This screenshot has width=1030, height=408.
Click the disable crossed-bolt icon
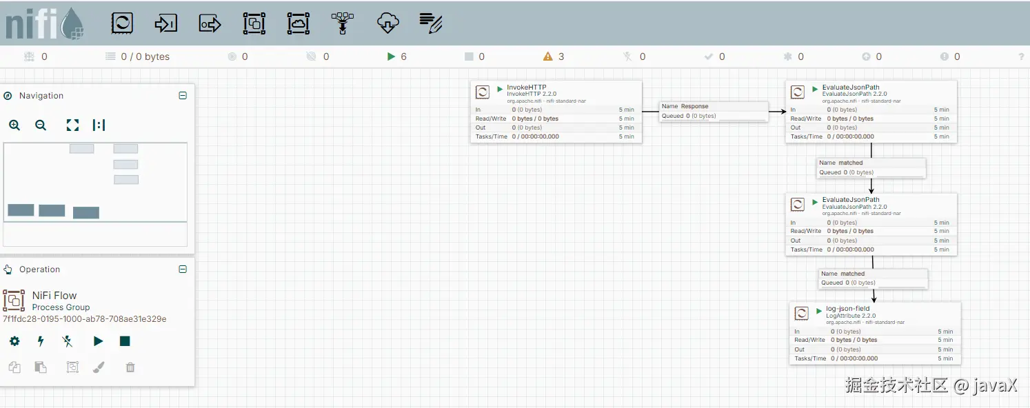click(67, 341)
